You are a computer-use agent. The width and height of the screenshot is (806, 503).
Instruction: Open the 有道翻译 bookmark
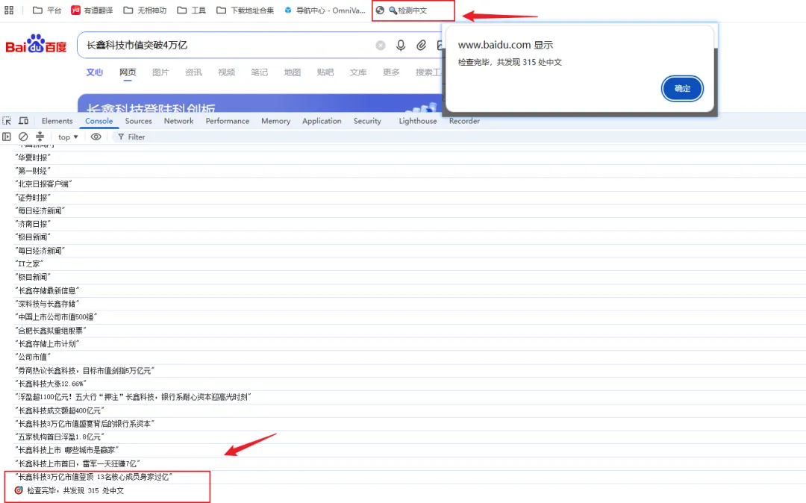(x=92, y=10)
